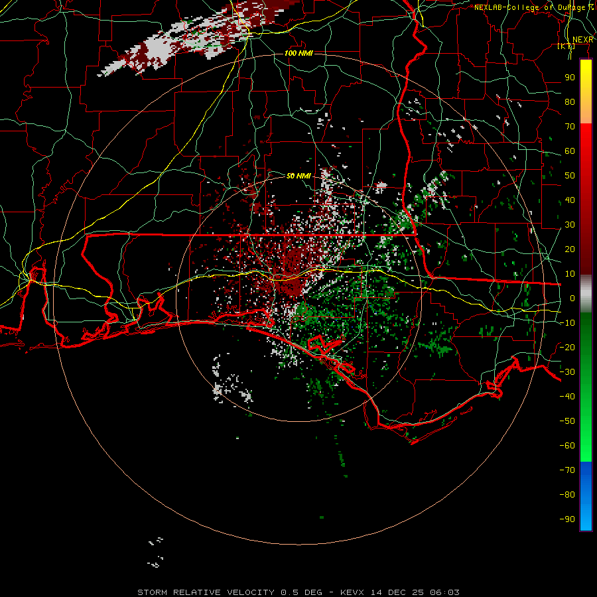The width and height of the screenshot is (597, 597).
Task: Click the -10 scale value
Action: point(567,323)
